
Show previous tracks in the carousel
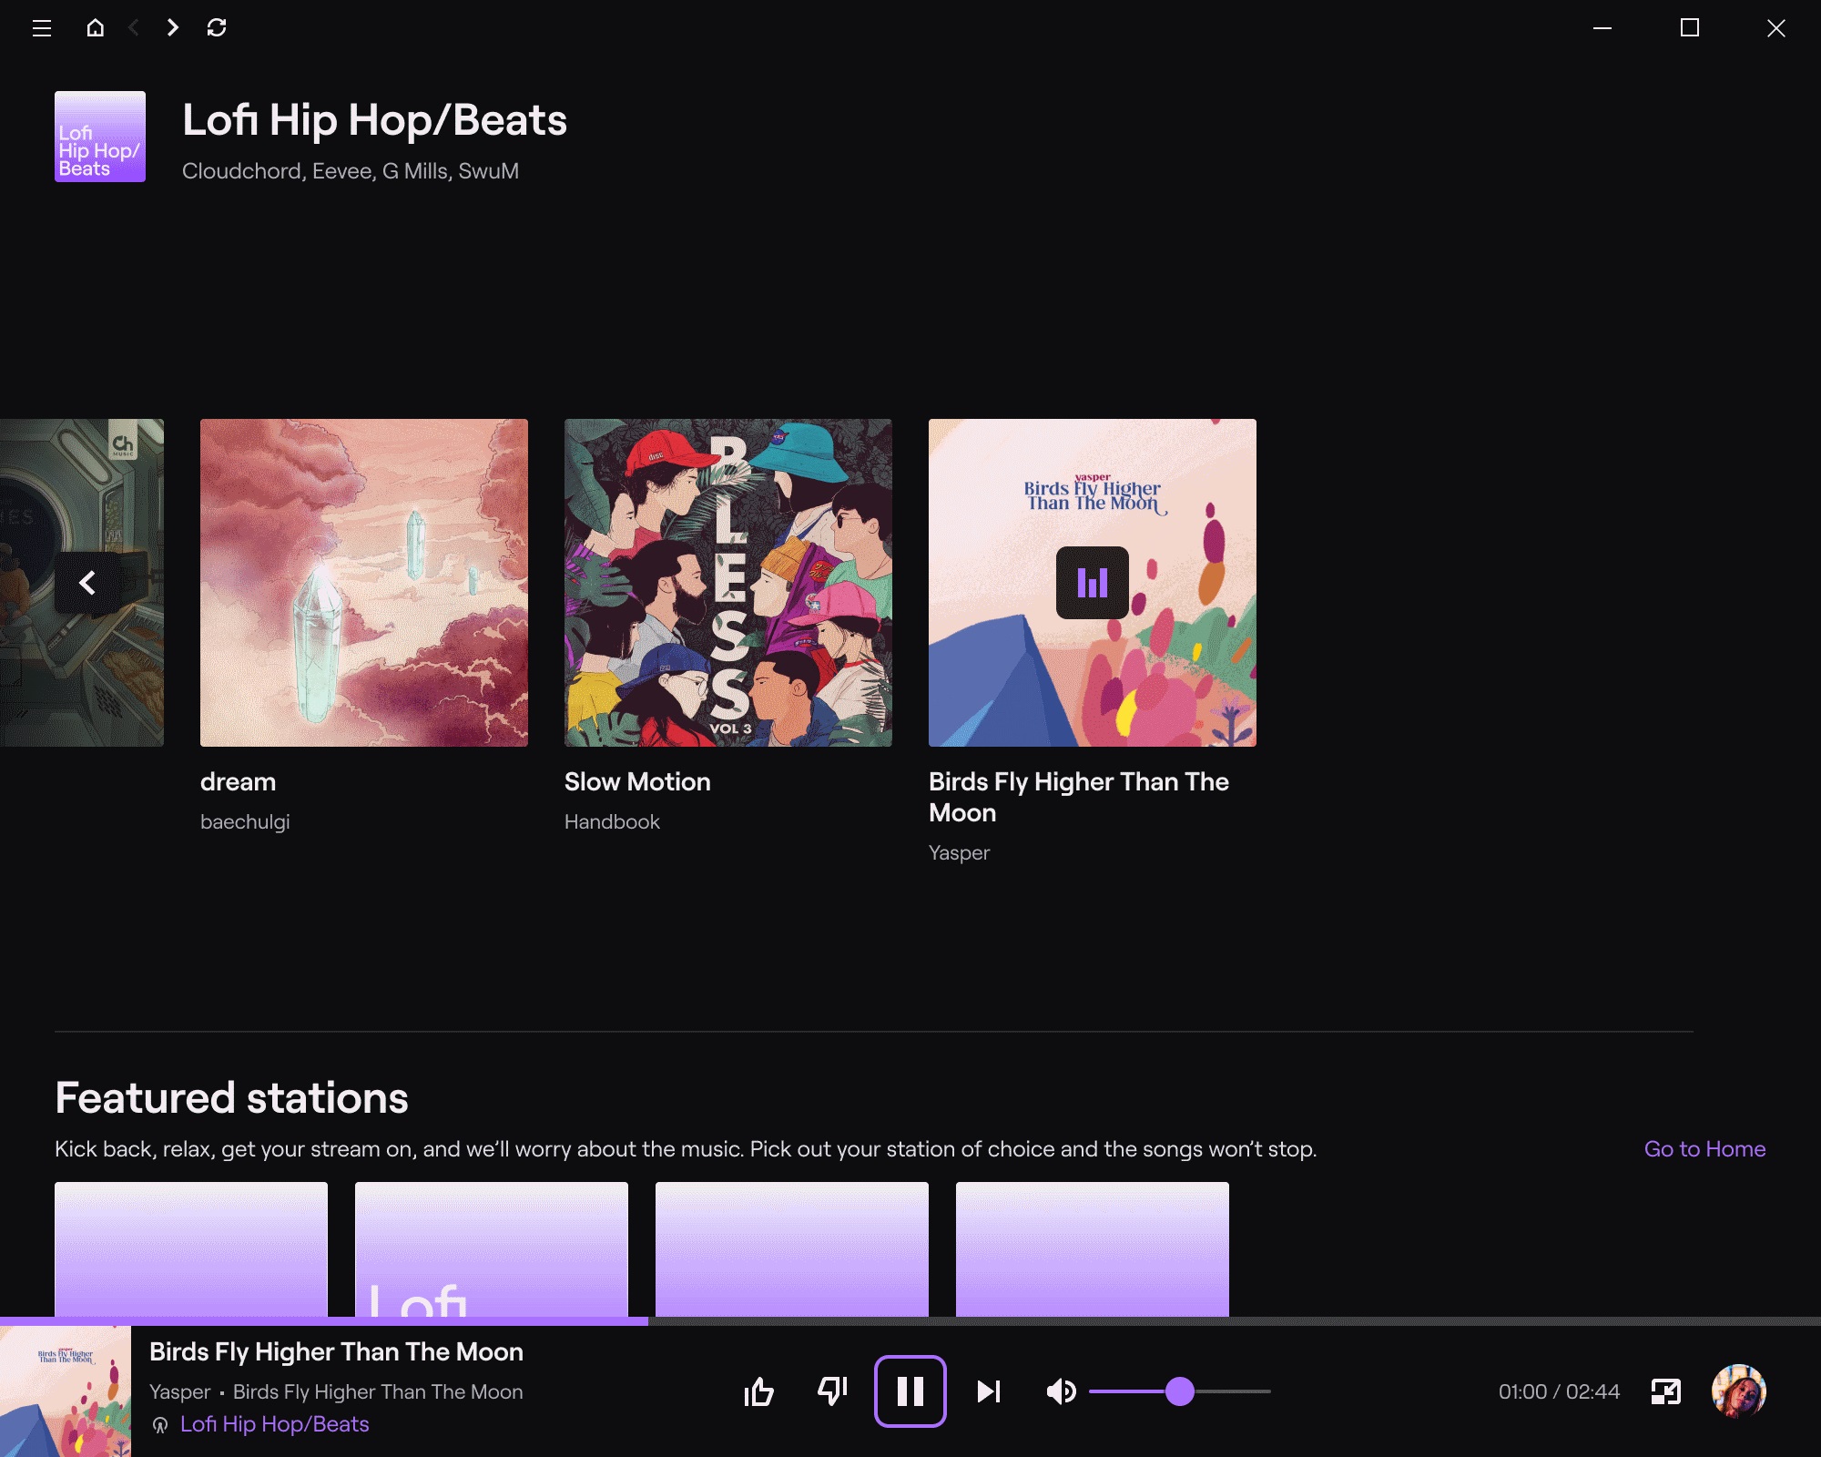(x=87, y=583)
